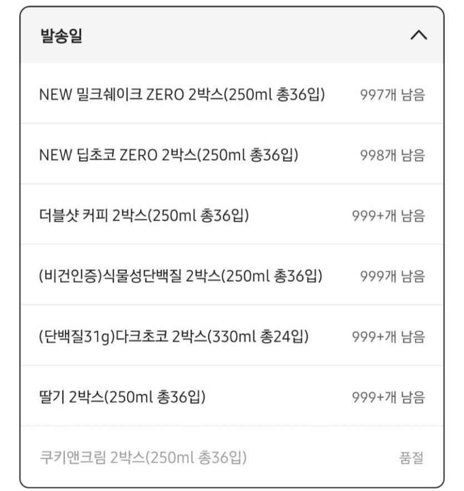
Task: Click the stock count beside 더블샷 커피
Action: (388, 216)
